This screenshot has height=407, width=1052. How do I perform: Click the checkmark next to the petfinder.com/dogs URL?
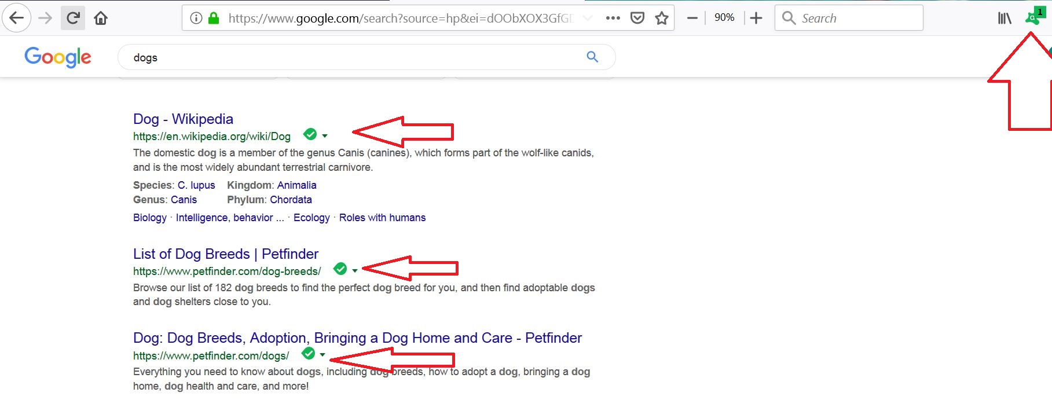point(309,353)
